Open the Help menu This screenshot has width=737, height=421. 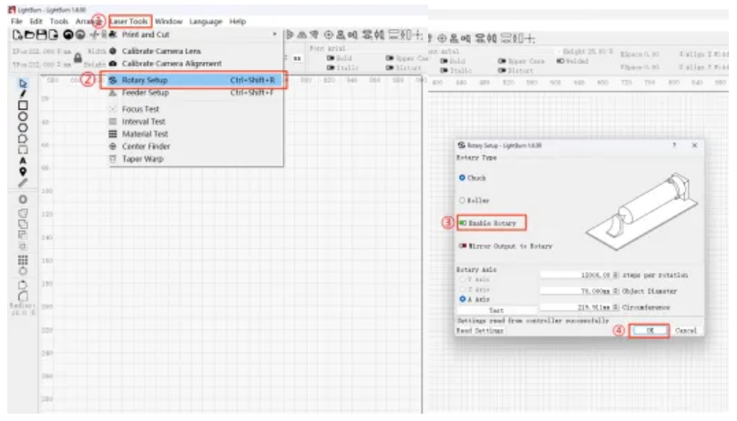238,22
